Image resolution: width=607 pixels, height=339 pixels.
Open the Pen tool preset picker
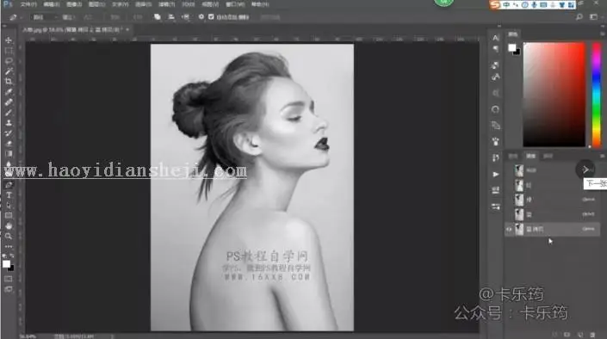click(15, 17)
